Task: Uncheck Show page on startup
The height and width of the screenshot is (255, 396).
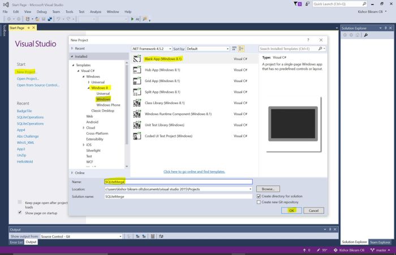Action: [20, 212]
